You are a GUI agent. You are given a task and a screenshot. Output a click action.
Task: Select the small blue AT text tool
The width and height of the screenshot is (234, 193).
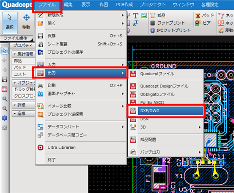click(135, 23)
